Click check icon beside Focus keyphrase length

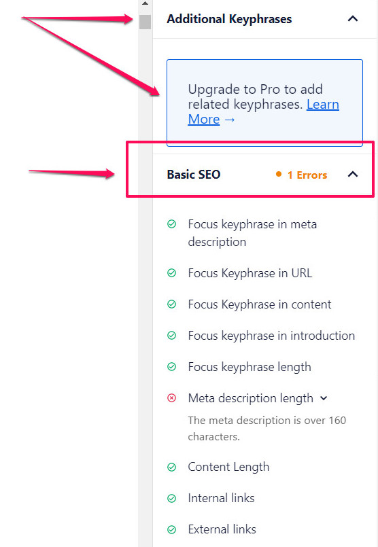click(x=171, y=367)
